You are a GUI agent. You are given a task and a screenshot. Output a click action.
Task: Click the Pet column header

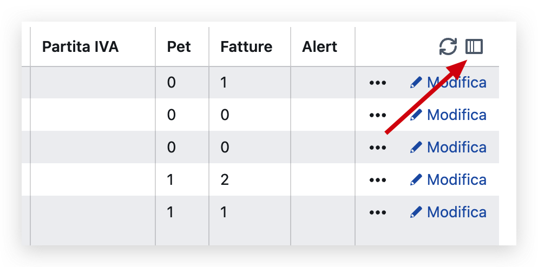pyautogui.click(x=179, y=47)
